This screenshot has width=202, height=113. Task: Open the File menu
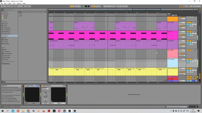[2, 3]
